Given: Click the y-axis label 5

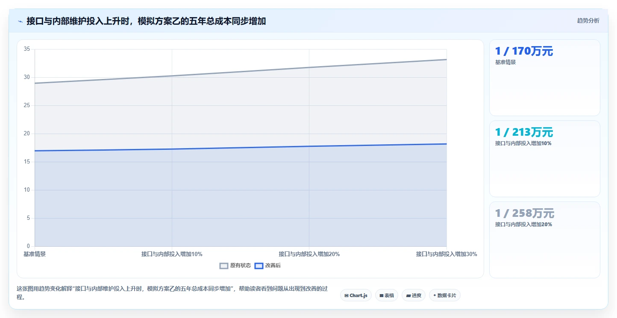Looking at the screenshot, I should click(29, 218).
